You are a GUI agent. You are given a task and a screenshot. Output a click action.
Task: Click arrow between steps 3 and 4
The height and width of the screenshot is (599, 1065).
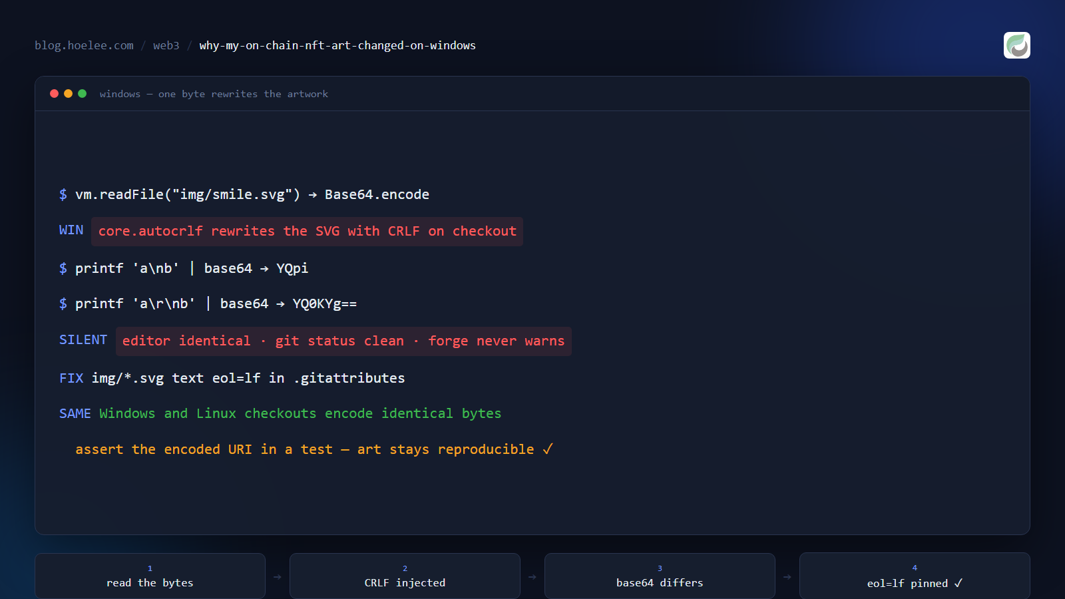tap(787, 577)
